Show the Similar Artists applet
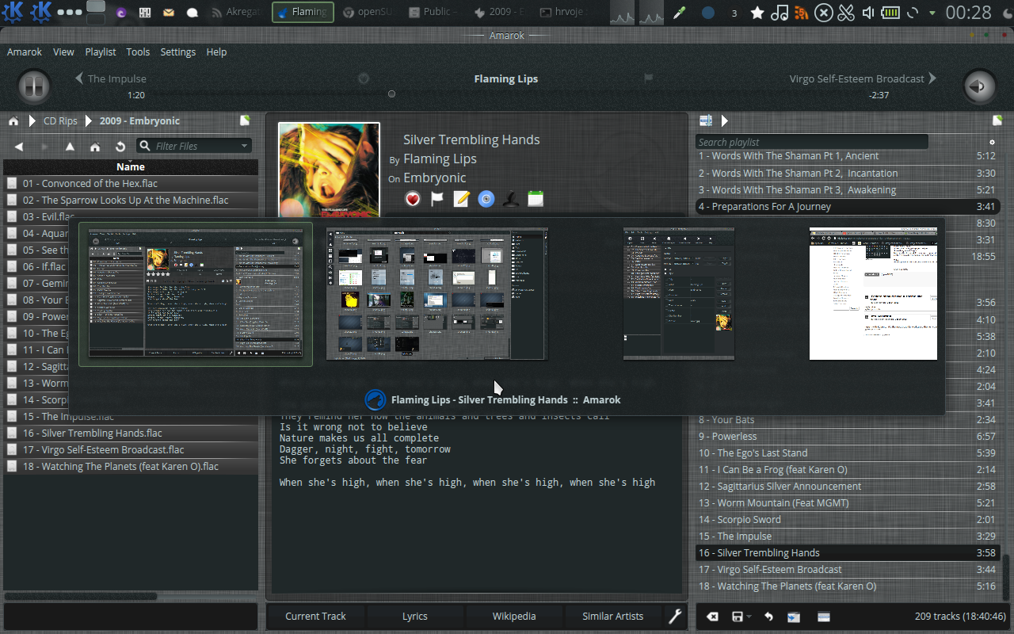Screen dimensions: 1014x634 pos(613,616)
